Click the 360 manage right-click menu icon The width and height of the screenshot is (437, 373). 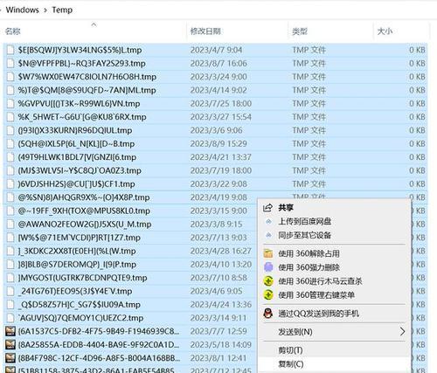(x=268, y=294)
